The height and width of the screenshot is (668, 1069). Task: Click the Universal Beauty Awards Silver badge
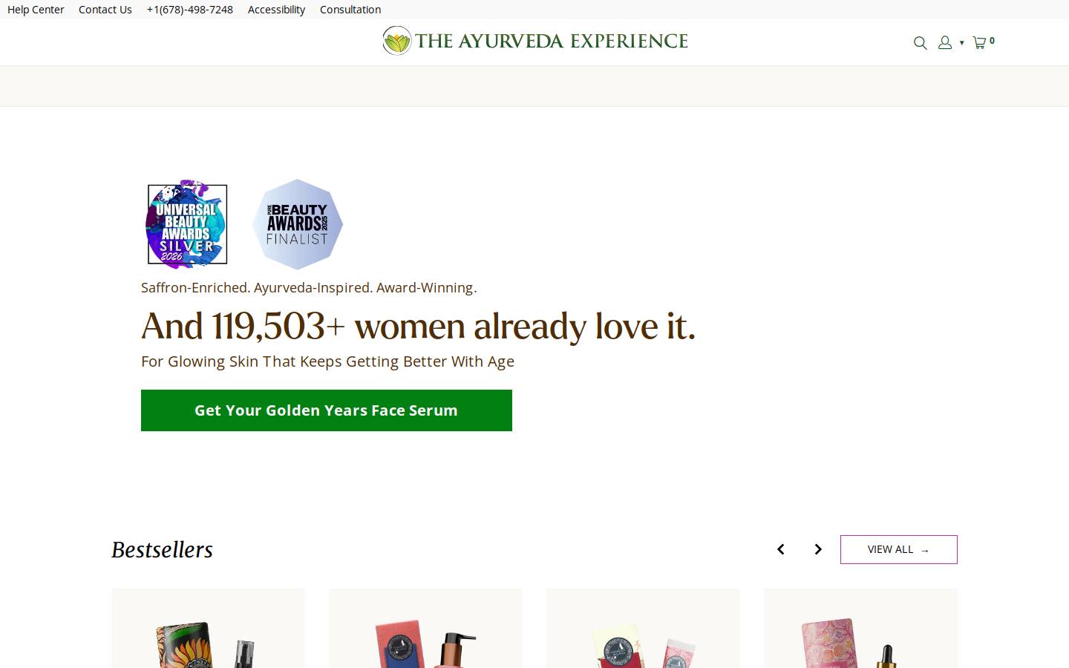(x=187, y=223)
